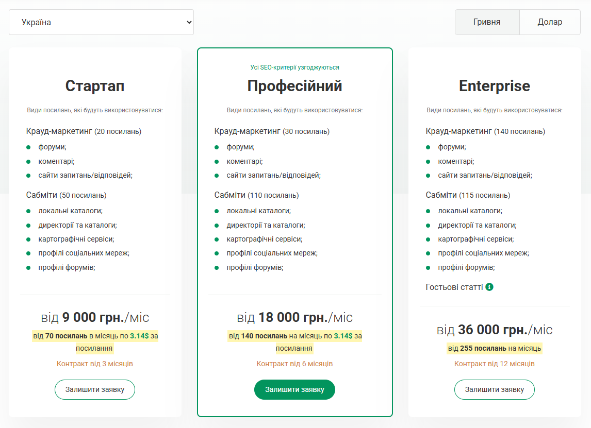Select the Стартап plan heading
The width and height of the screenshot is (591, 428).
(x=95, y=85)
